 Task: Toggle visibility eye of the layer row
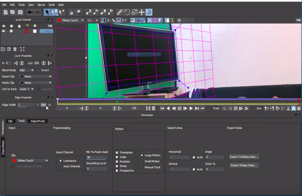pyautogui.click(x=4, y=31)
